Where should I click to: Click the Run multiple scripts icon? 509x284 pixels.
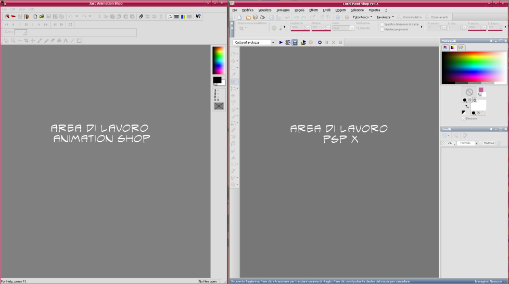303,43
